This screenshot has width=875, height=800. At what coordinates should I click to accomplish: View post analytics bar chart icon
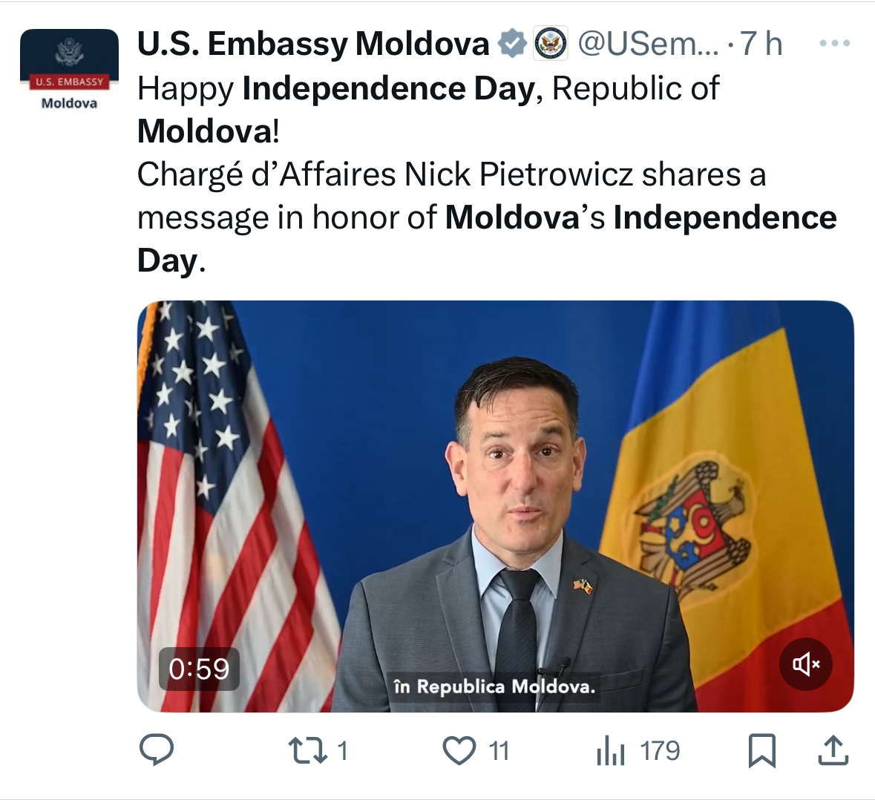[x=611, y=750]
